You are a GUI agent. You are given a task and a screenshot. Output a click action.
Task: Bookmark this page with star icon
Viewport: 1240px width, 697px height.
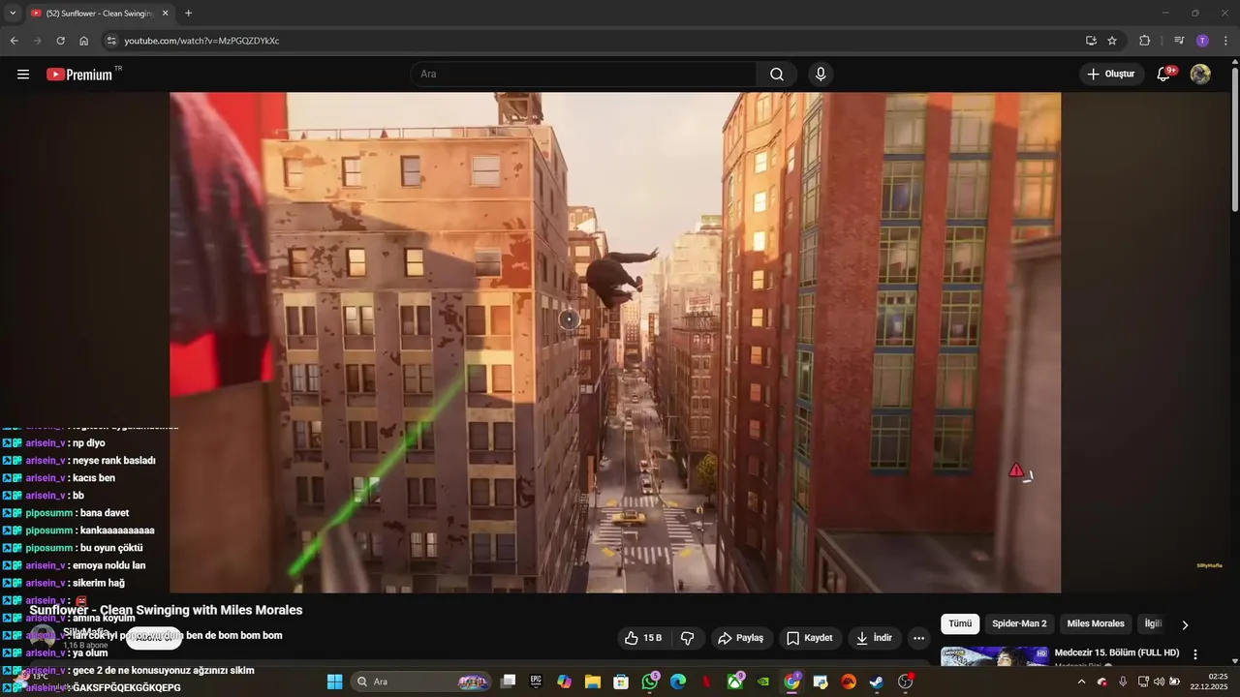click(x=1112, y=41)
